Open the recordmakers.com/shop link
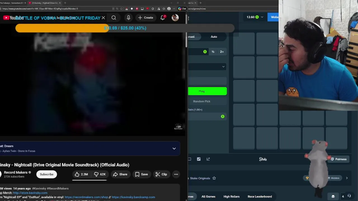Viewport: 358px width, 201px height. 86,197
